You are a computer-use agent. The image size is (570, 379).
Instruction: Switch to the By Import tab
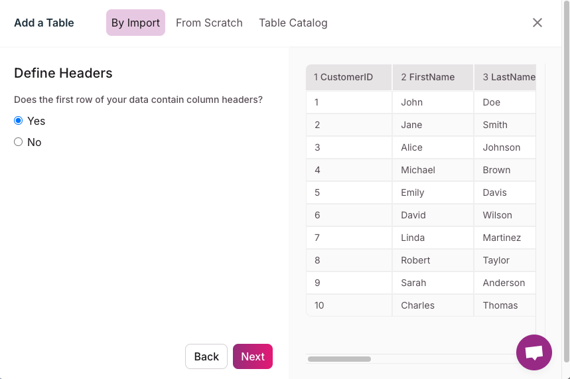click(135, 23)
